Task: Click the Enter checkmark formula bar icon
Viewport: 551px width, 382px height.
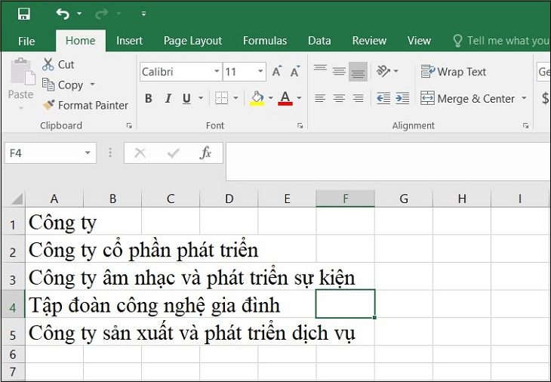Action: (174, 152)
